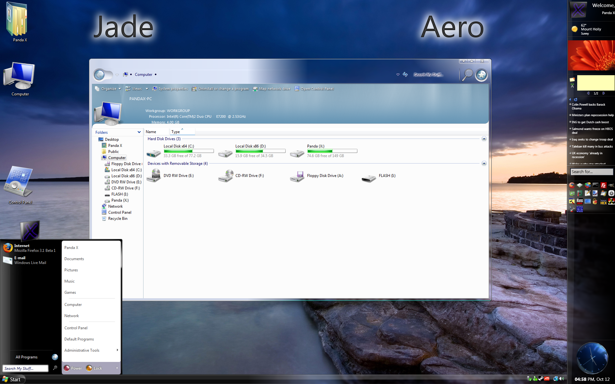Click the Explorer back navigation button
Image resolution: width=615 pixels, height=384 pixels.
click(100, 75)
